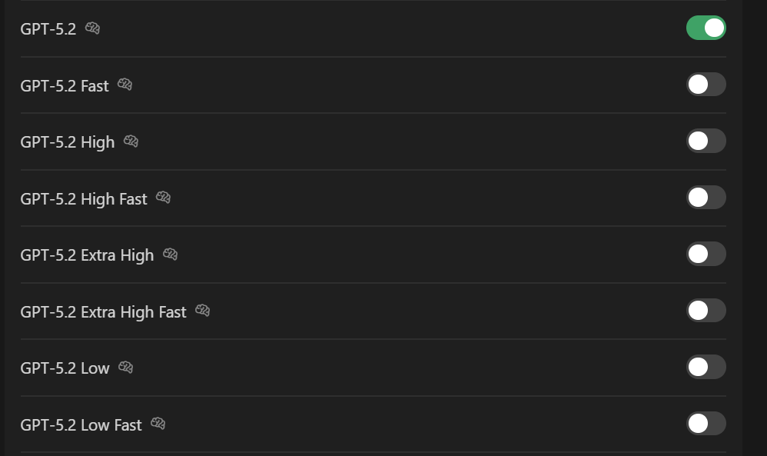Click the brain icon next to GPT-5.2
The image size is (767, 456).
(x=92, y=28)
